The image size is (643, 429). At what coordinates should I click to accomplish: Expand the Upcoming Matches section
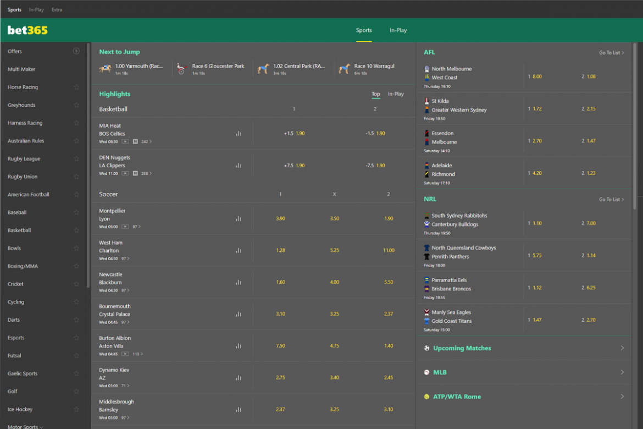point(524,348)
